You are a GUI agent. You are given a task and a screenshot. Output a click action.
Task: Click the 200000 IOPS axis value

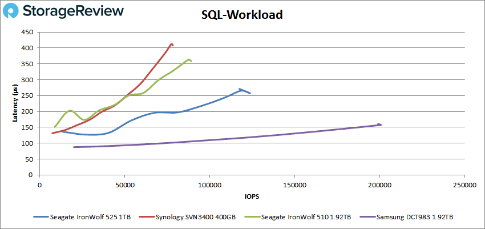click(379, 185)
